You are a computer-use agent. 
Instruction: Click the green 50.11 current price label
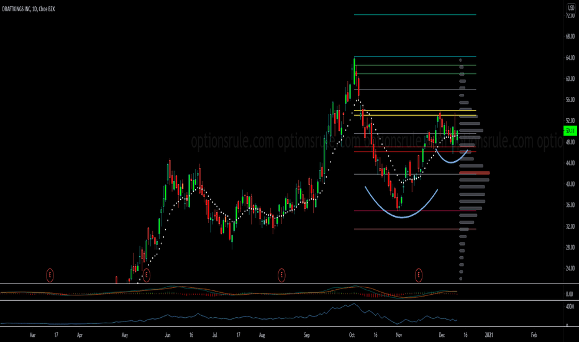tap(570, 131)
